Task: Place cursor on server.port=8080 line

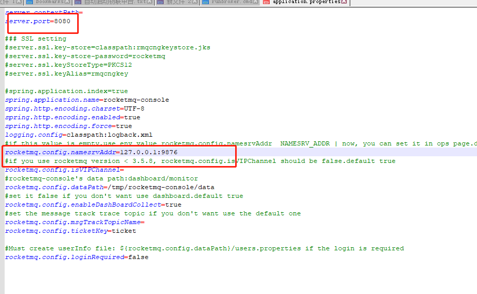Action: pyautogui.click(x=38, y=21)
